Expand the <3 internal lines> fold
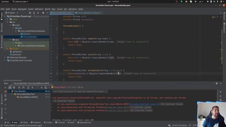Screen dimensions: 226x127 64,101
